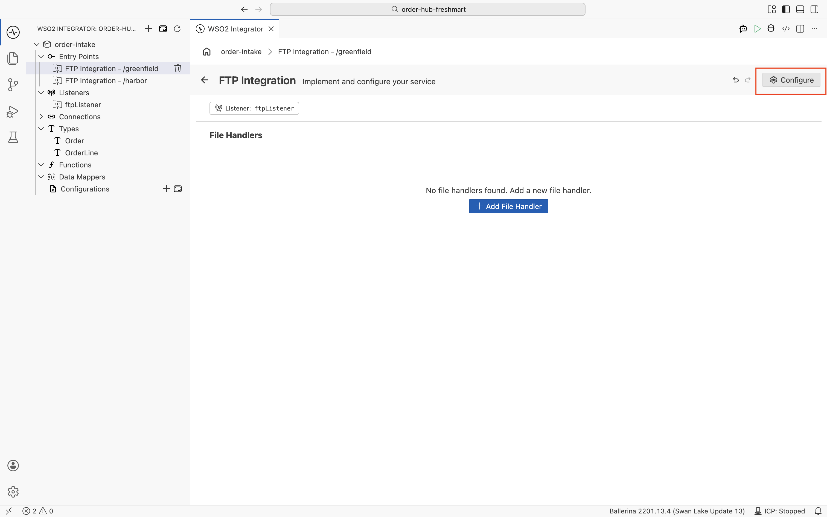Open notifications bell in status bar

coord(818,511)
